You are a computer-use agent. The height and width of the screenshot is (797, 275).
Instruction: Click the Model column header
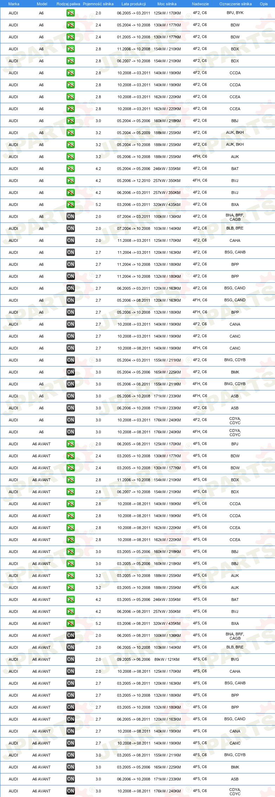pos(42,4)
